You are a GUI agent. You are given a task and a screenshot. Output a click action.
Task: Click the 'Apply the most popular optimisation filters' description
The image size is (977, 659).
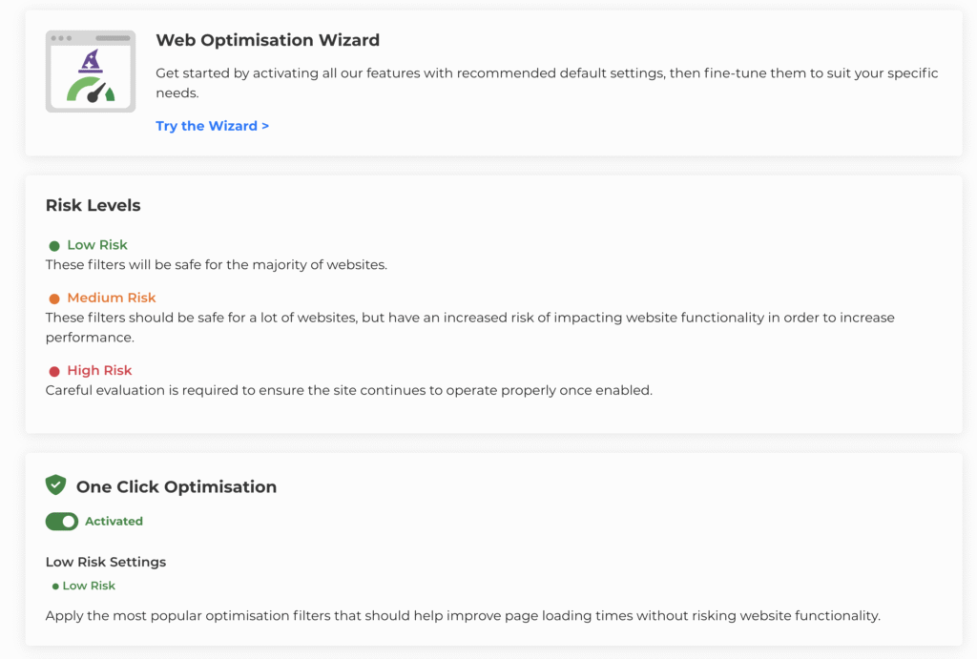463,616
